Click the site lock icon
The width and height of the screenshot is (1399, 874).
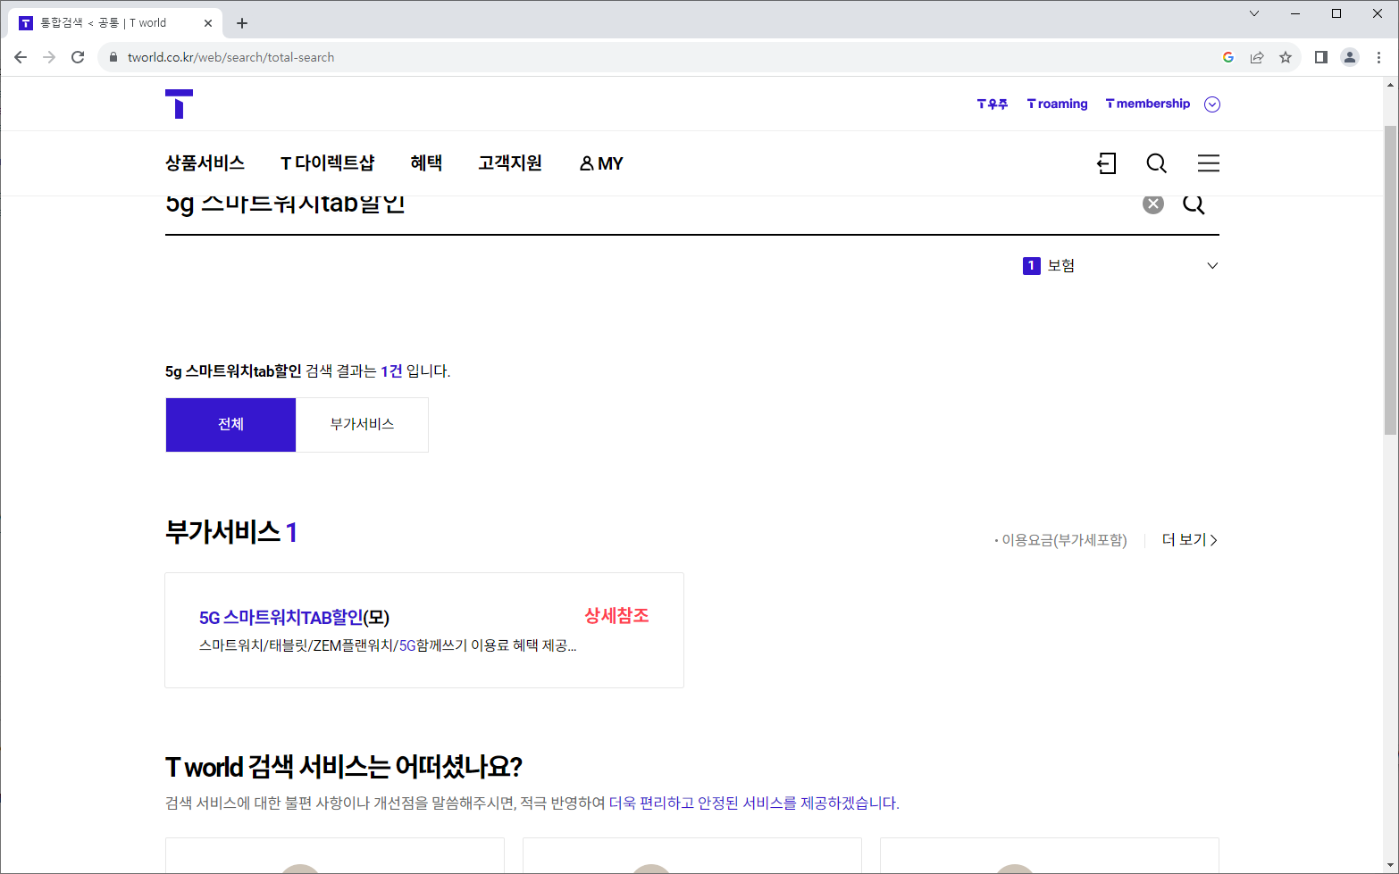click(113, 57)
